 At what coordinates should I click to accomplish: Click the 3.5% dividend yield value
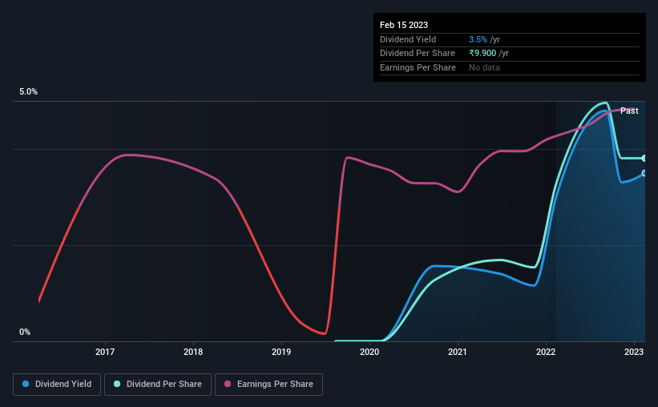tap(478, 39)
